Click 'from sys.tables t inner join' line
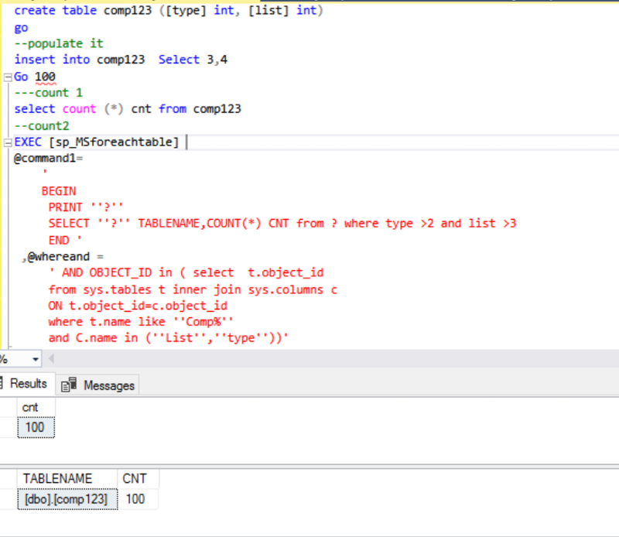 193,290
